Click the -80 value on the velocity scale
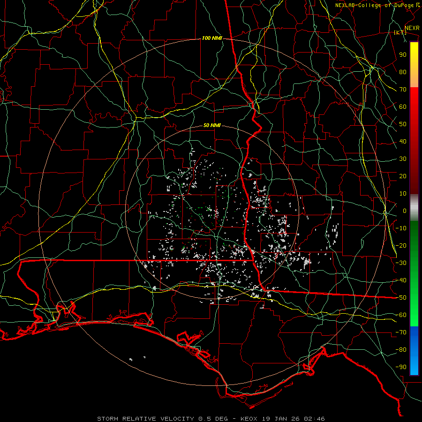Viewport: 422px width, 422px height. coord(401,350)
